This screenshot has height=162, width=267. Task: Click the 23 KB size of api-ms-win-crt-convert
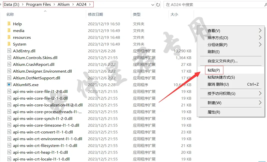click(186, 132)
